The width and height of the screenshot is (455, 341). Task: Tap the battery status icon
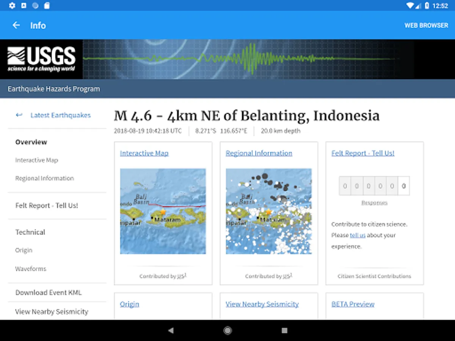(427, 5)
